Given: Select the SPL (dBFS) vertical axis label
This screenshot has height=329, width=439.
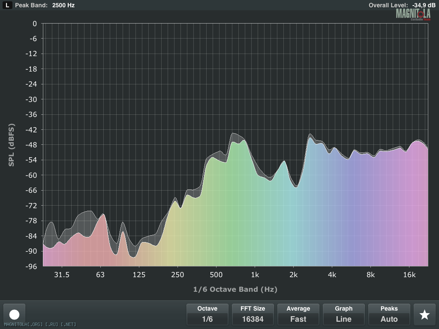Looking at the screenshot, I should click(12, 145).
